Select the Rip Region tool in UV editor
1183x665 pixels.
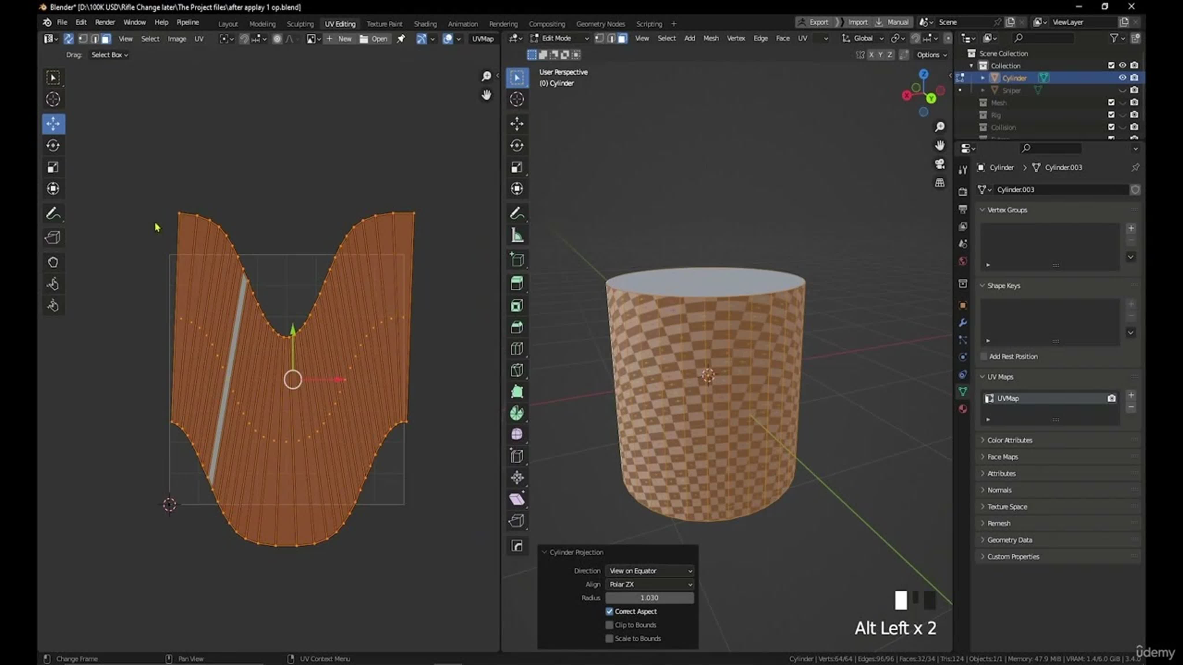[53, 237]
